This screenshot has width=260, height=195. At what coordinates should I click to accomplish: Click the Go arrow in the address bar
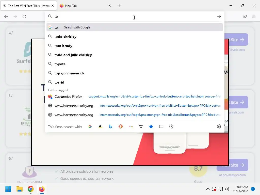219,17
